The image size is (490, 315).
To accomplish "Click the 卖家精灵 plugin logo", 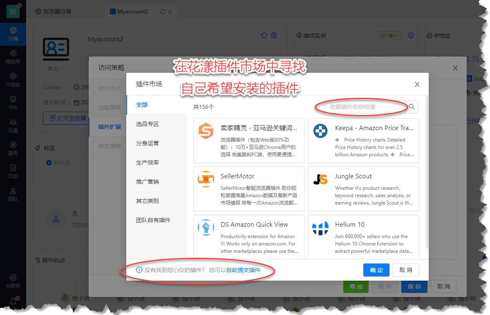I will (x=206, y=131).
